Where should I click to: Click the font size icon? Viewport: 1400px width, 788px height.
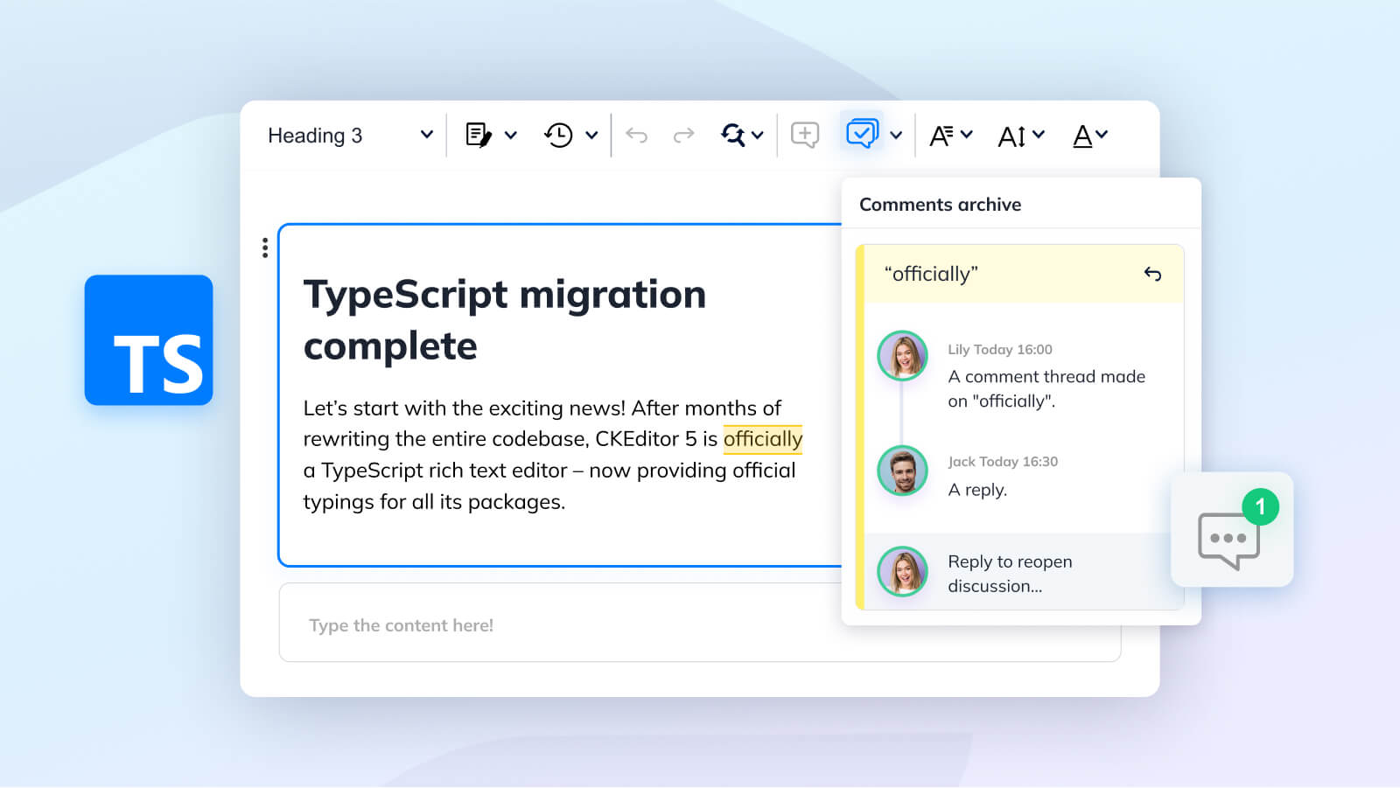(x=1011, y=136)
